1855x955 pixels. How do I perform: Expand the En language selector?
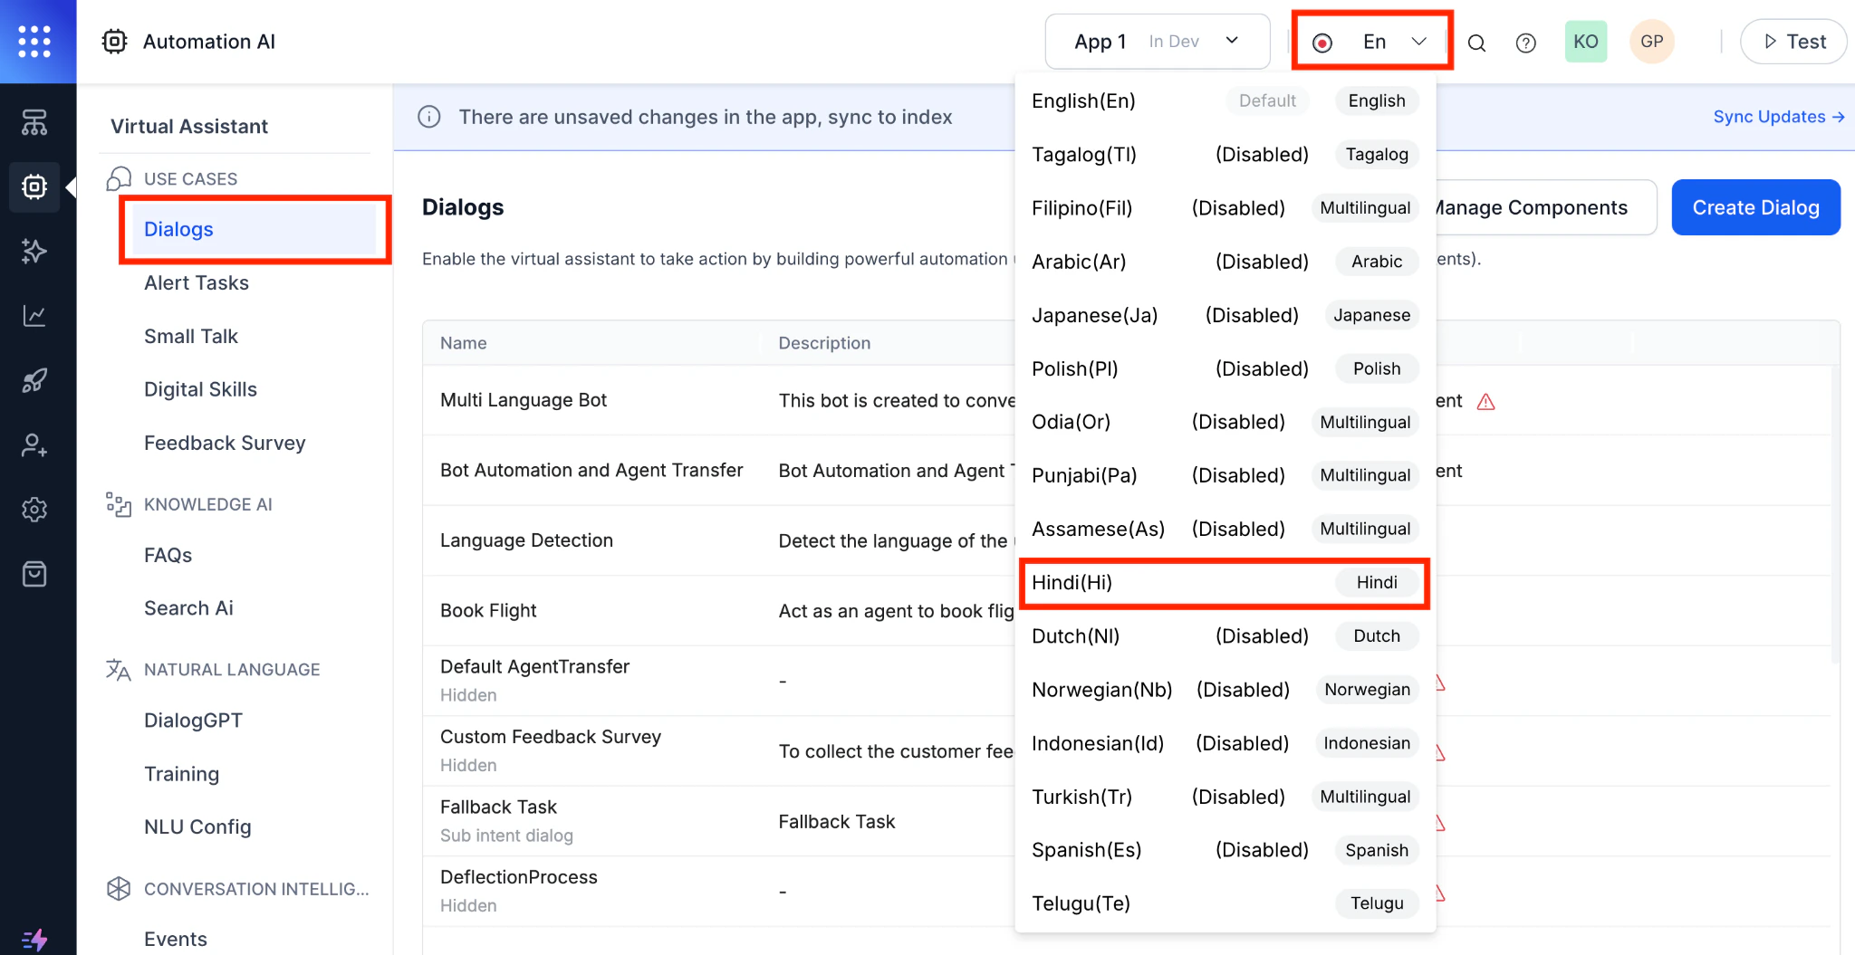[x=1371, y=41]
